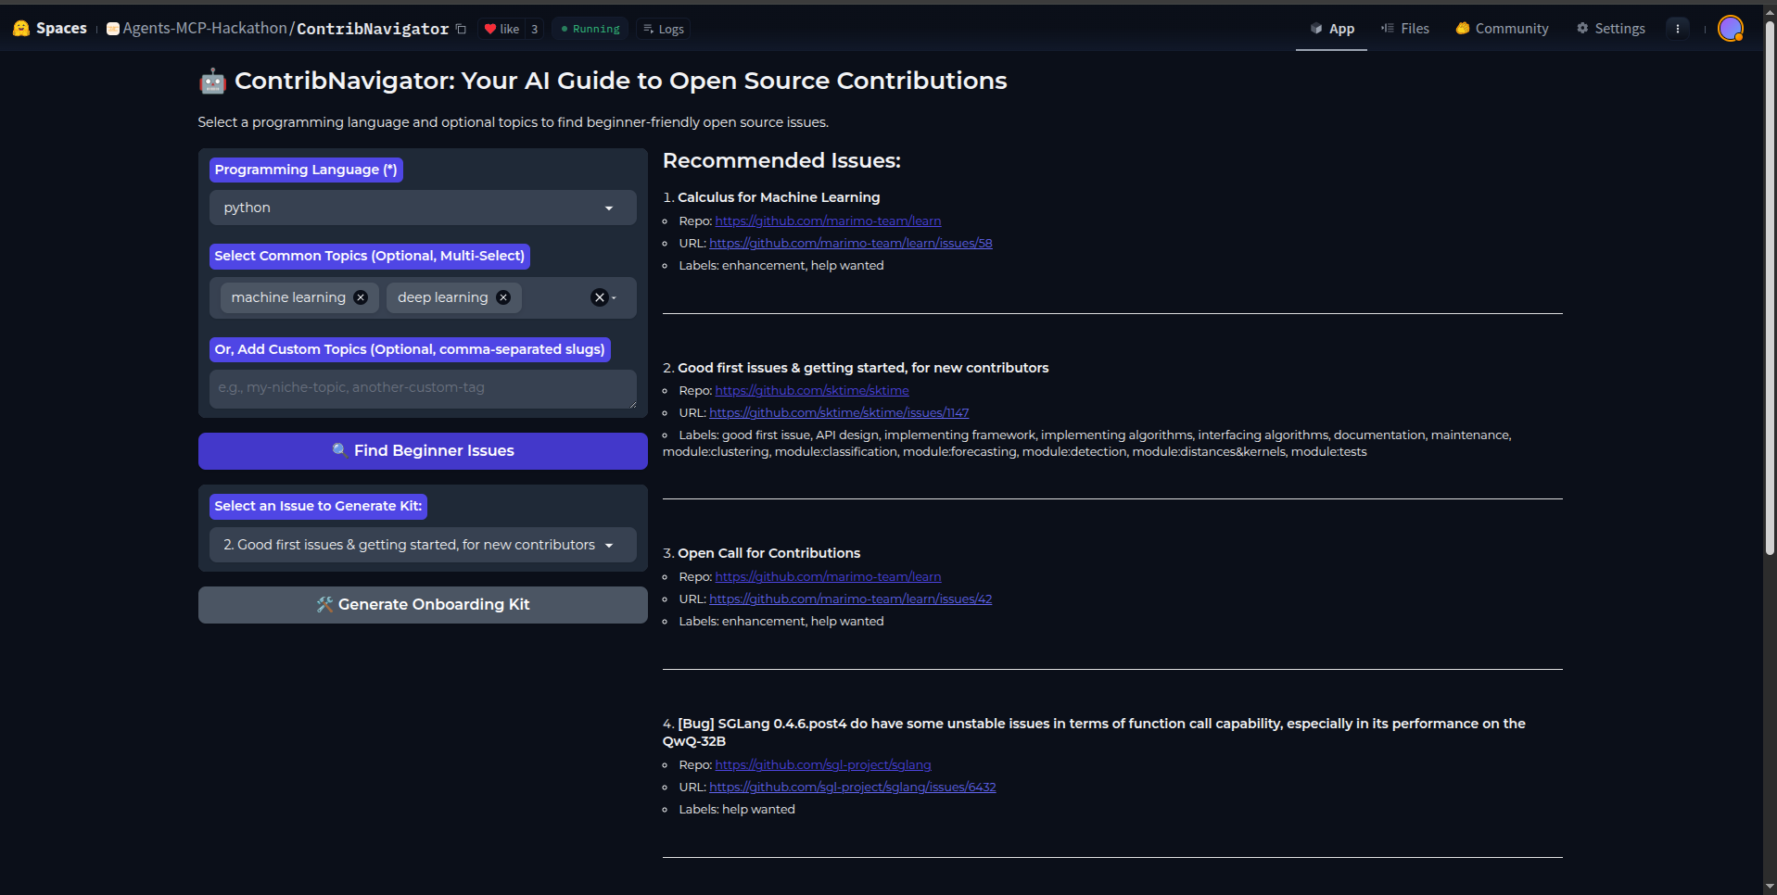
Task: Click the Running status badge
Action: [590, 29]
